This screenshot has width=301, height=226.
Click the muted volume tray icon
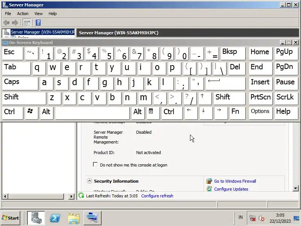261,218
